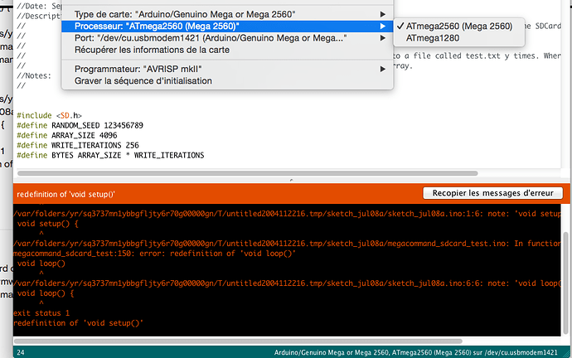Click the line number 24 in status bar
The image size is (572, 358).
coord(20,352)
